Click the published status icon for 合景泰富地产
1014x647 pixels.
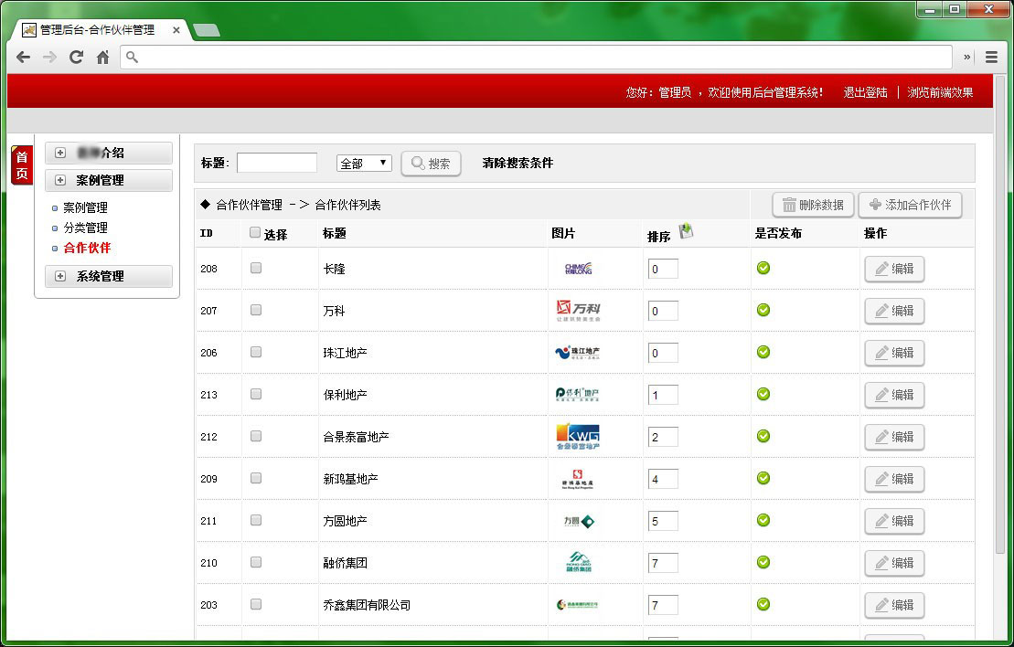pyautogui.click(x=763, y=436)
